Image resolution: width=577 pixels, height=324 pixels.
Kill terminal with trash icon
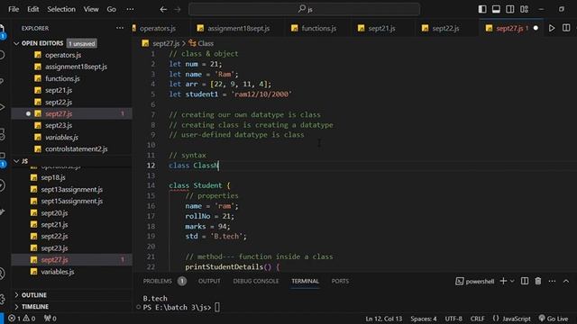pos(538,281)
